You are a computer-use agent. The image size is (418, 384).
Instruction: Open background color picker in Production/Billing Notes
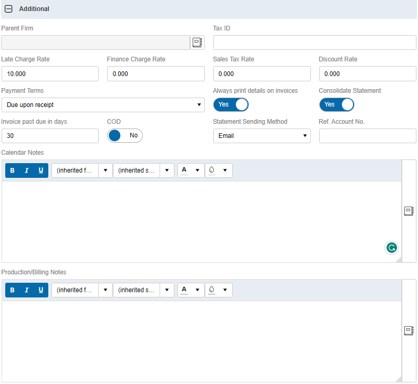[218, 290]
